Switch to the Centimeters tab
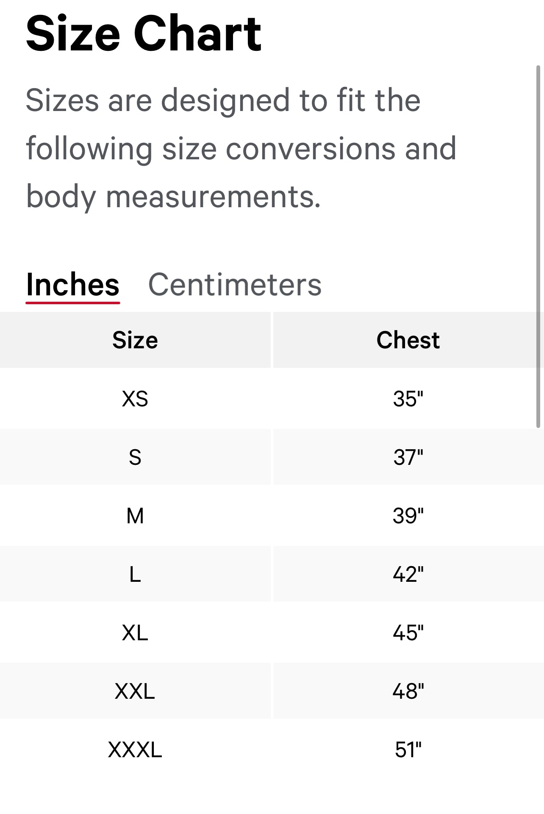The image size is (544, 814). coord(235,284)
